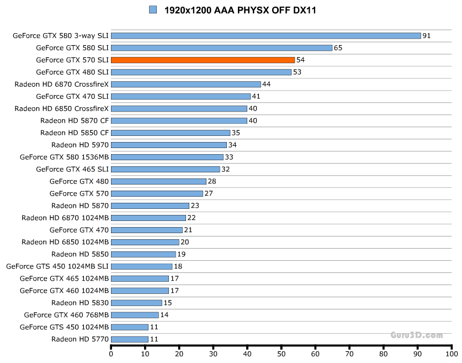Click the Radeon HD 5770 bar
Image resolution: width=462 pixels, height=363 pixels.
(130, 339)
